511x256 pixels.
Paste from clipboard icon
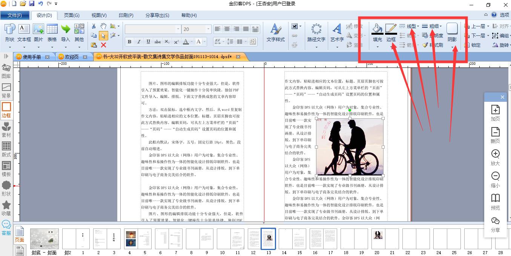tap(94, 45)
